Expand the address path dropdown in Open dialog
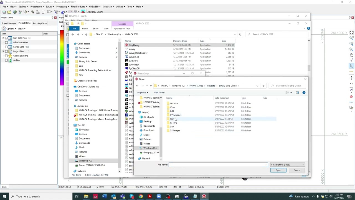The image size is (355, 200). point(257,86)
